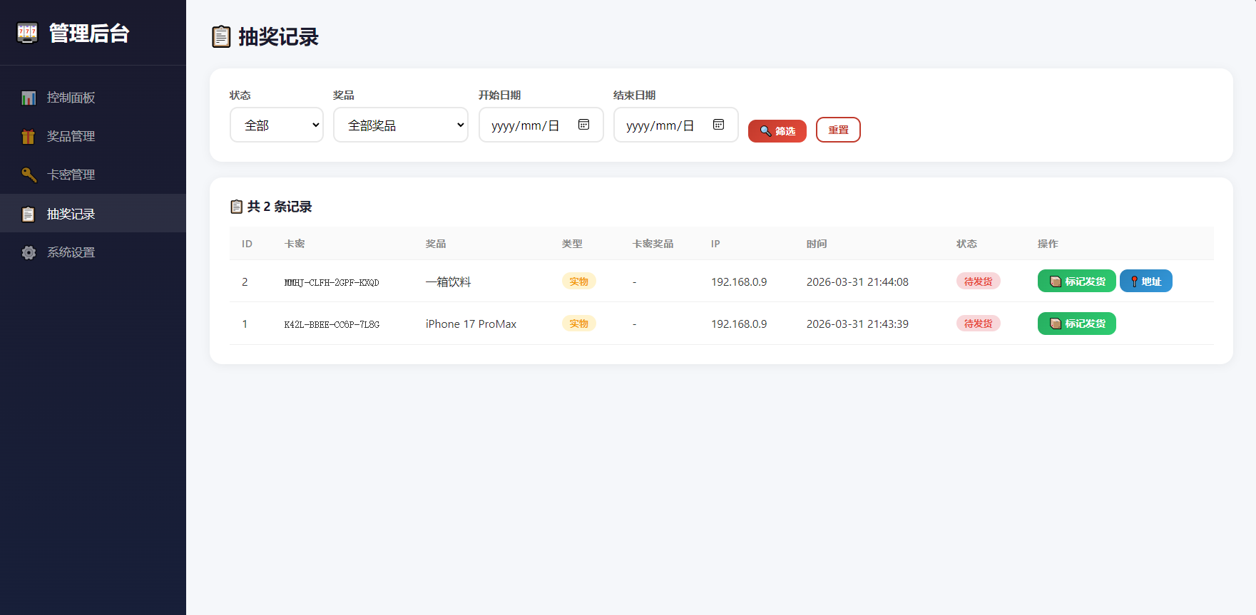Click 待发货 status badge on record 1

978,324
